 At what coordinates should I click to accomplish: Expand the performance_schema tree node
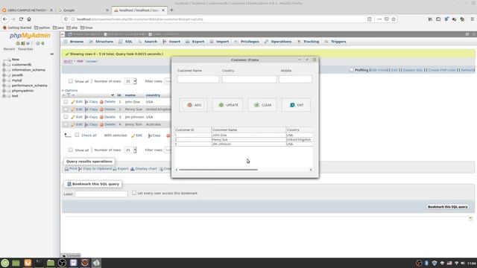coord(4,86)
